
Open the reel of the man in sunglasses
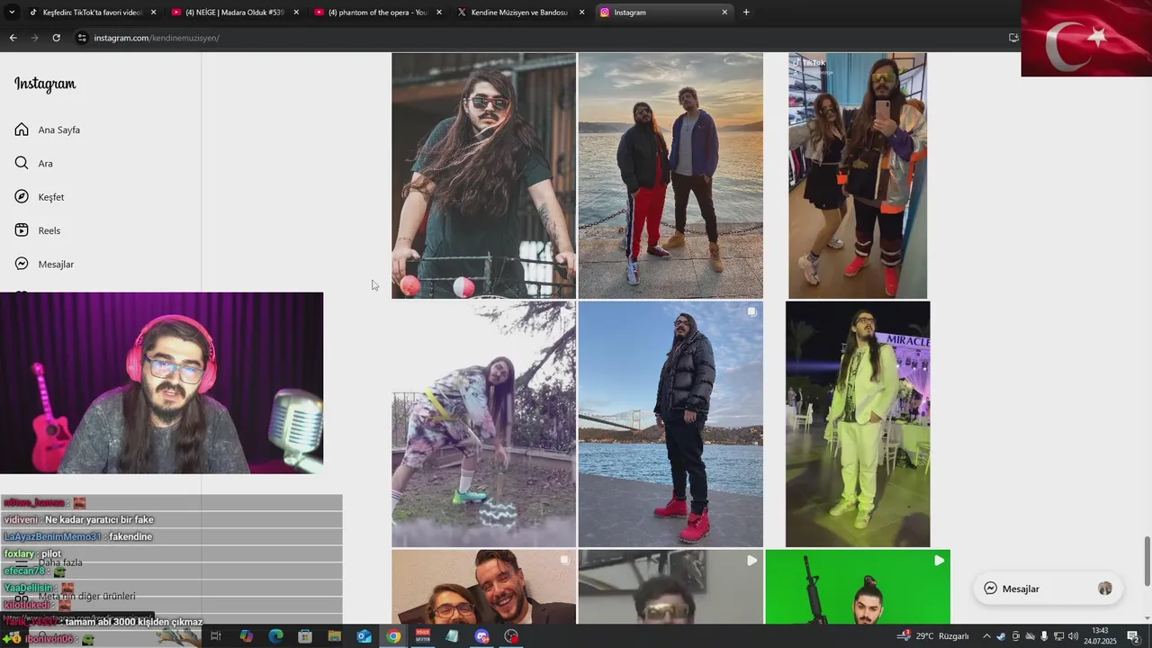(x=670, y=587)
